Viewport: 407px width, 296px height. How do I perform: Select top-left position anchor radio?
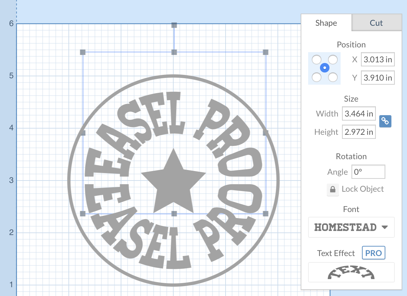(x=317, y=60)
